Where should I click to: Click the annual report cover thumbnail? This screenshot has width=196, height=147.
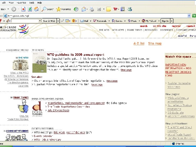(39, 63)
